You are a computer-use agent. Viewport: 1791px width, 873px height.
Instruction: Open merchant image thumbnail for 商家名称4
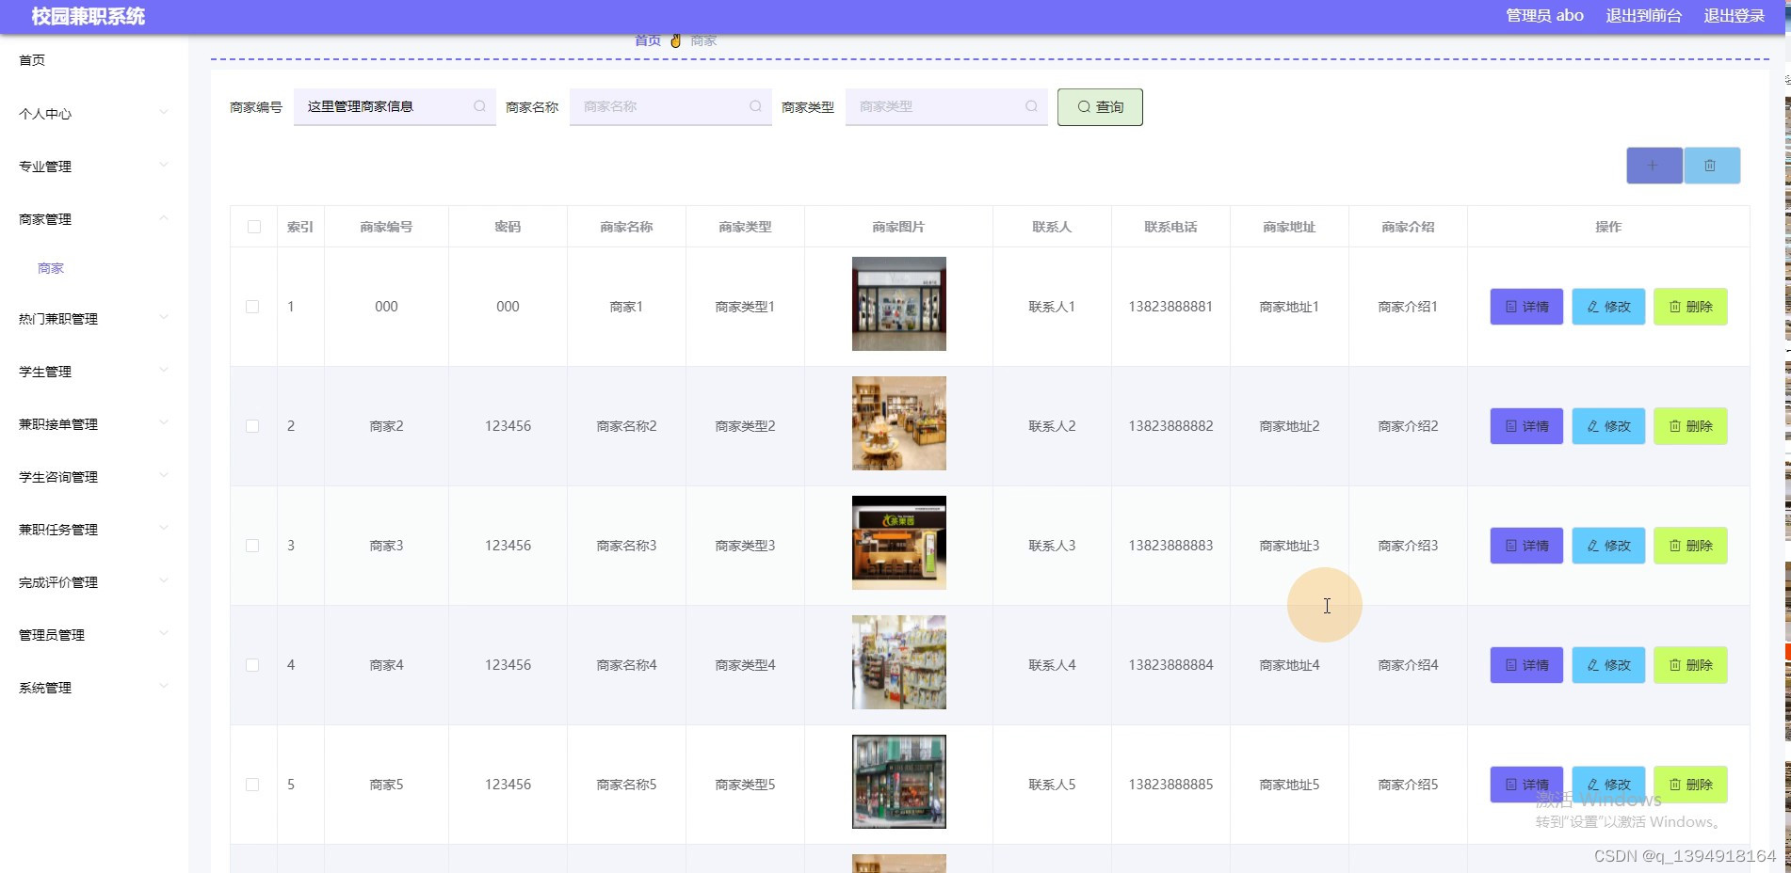click(x=899, y=662)
